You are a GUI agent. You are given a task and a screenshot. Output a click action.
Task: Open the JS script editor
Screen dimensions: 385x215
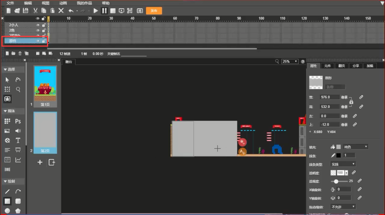pyautogui.click(x=140, y=11)
